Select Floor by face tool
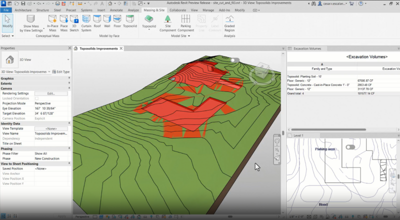The image size is (400, 220). coord(117,21)
